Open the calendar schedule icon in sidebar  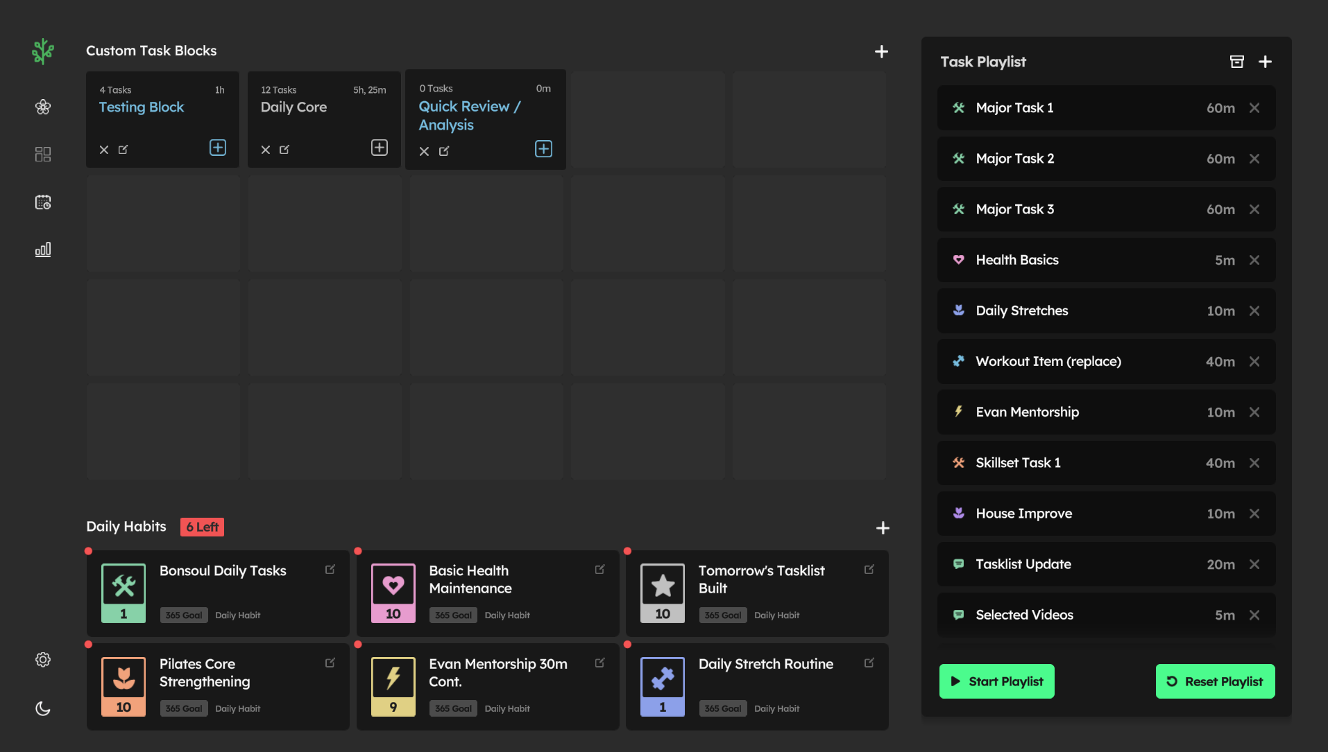43,202
